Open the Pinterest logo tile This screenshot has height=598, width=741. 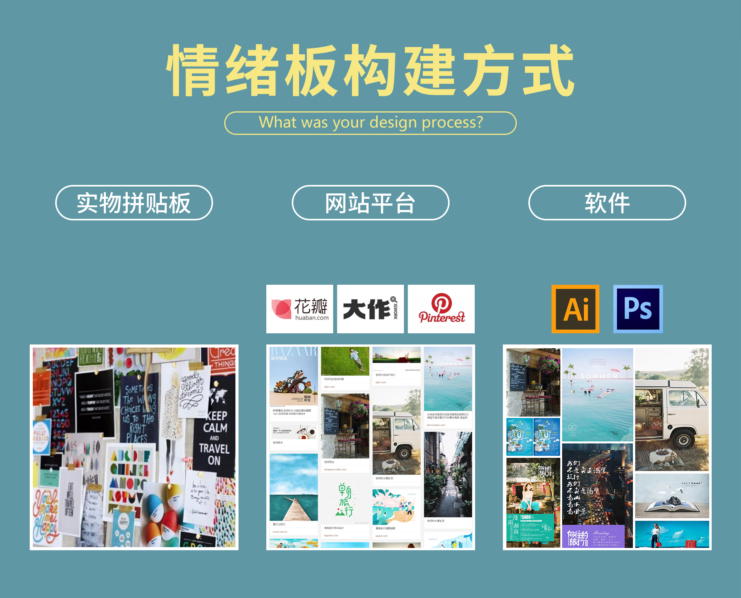(x=441, y=309)
